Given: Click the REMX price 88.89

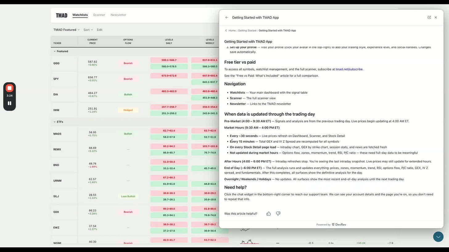Looking at the screenshot, I should point(93,148).
